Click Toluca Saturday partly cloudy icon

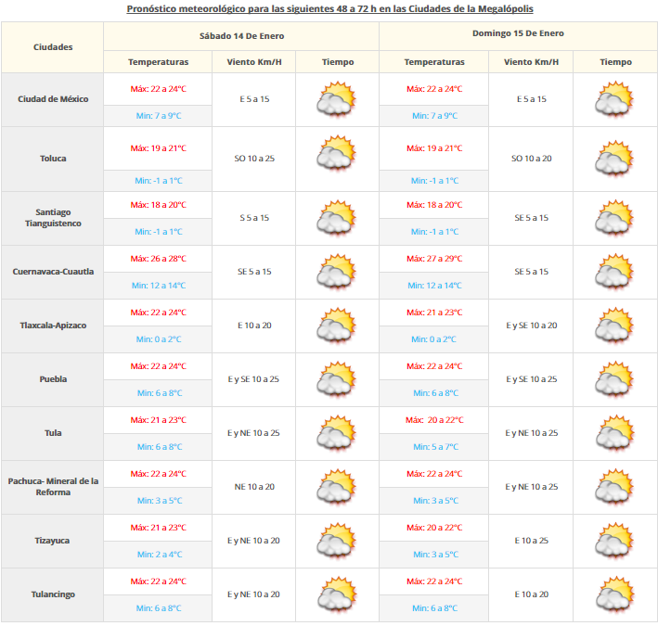point(337,153)
